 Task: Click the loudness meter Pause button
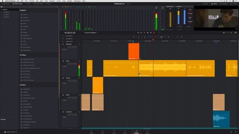tap(180, 26)
